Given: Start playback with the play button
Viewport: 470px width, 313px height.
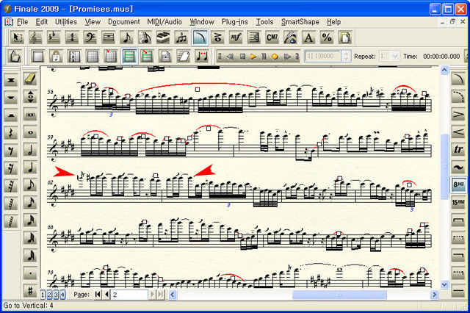Looking at the screenshot, I should click(253, 57).
